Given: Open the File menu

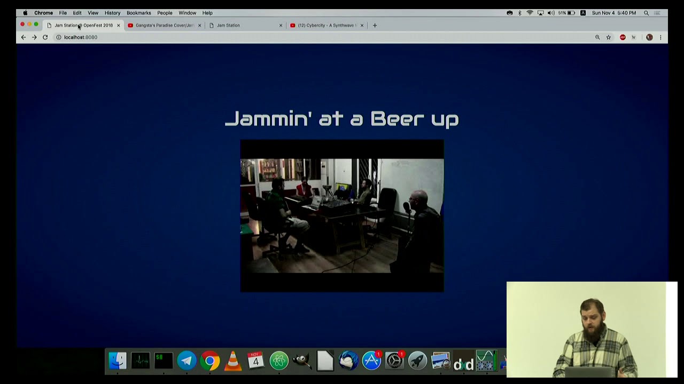Looking at the screenshot, I should (x=63, y=13).
